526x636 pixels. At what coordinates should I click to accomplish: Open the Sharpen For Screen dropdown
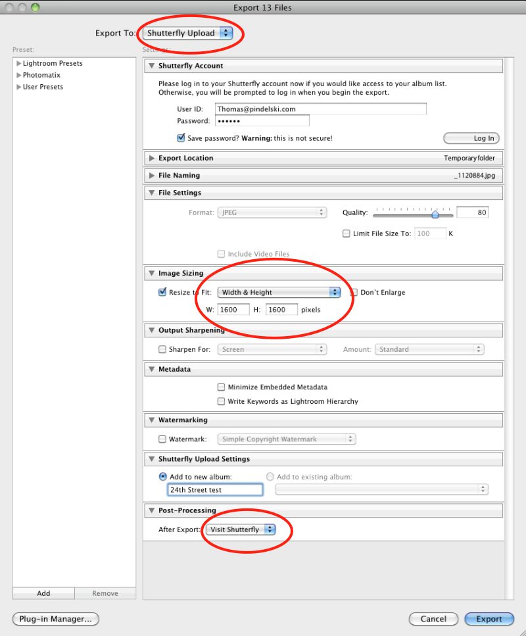(x=272, y=349)
